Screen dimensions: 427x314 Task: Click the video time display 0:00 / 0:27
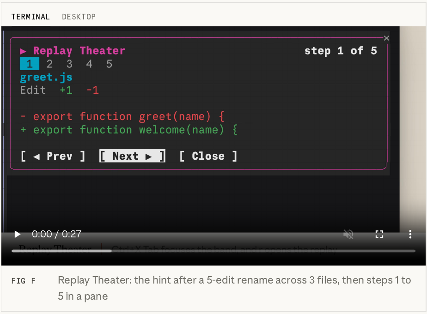coord(57,234)
